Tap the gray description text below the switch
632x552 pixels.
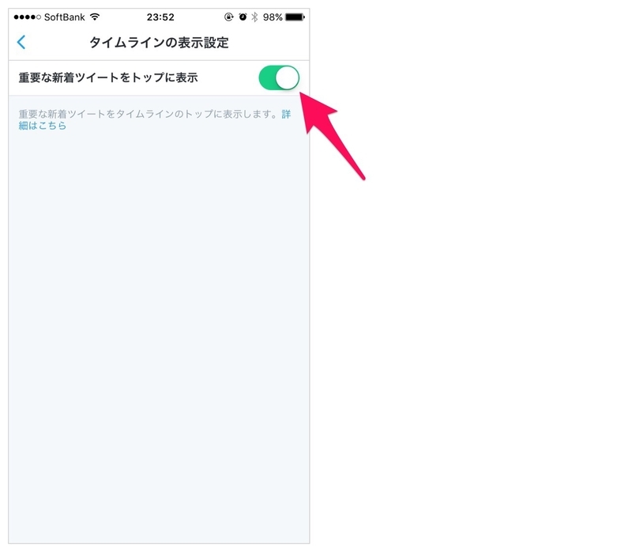(148, 114)
